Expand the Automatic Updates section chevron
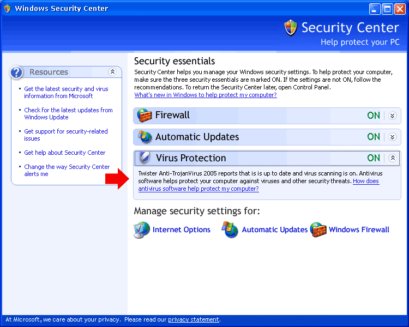 point(392,137)
